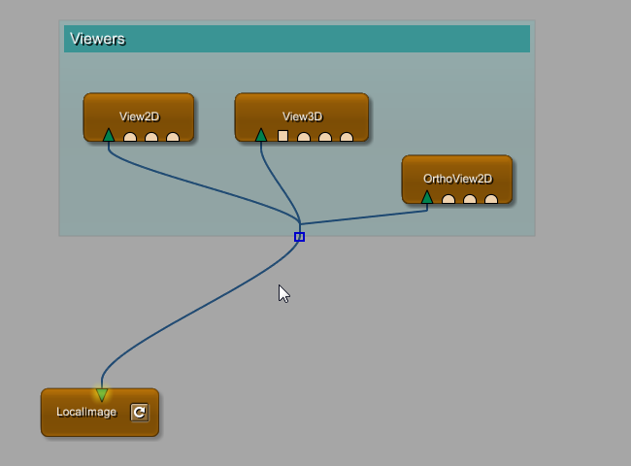
Task: Click the green output triangle atop LocalImage
Action: tap(102, 394)
